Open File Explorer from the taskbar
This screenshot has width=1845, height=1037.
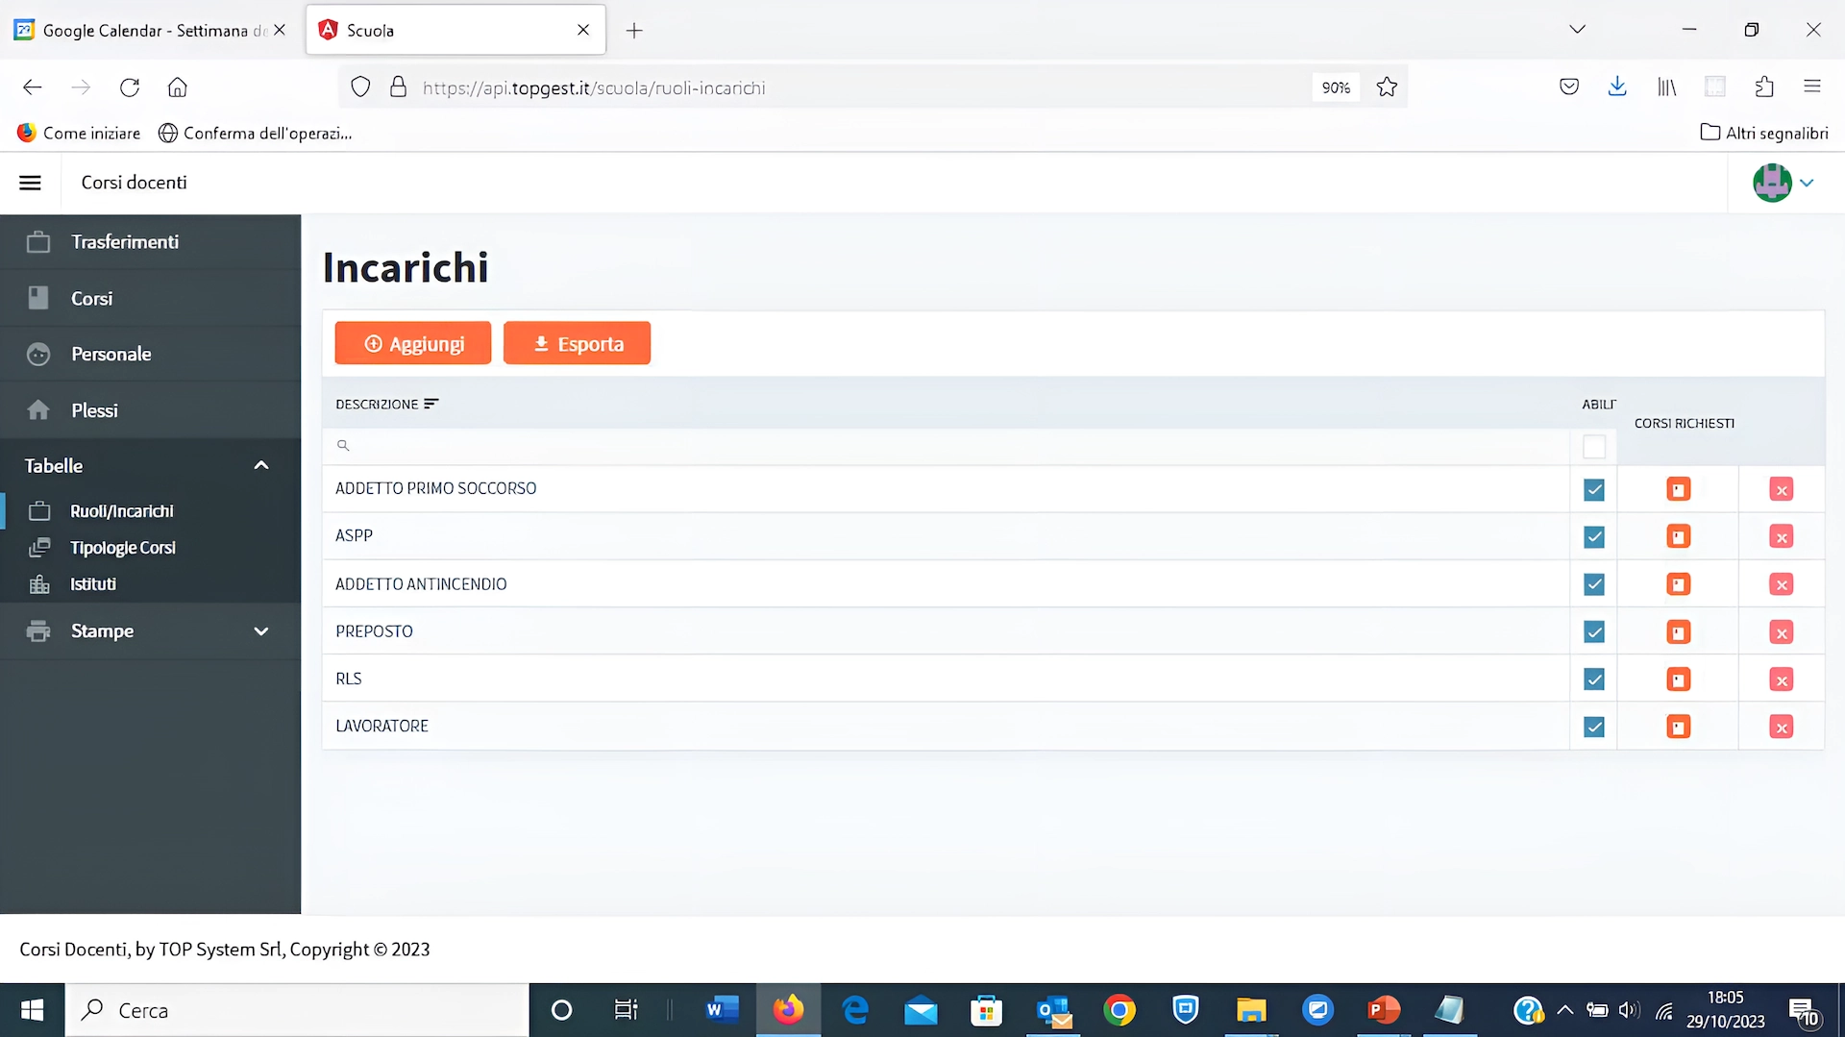coord(1251,1010)
